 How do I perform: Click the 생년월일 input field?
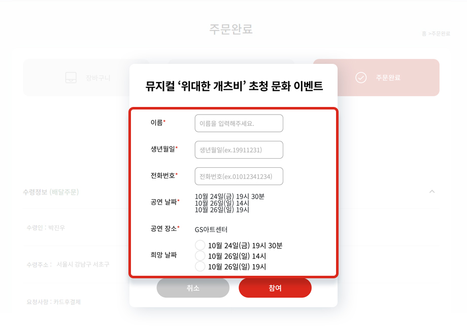coord(239,150)
